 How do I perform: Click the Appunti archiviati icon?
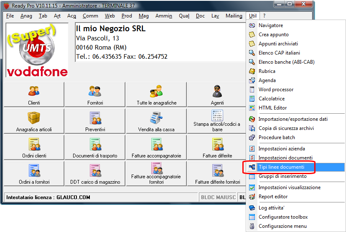[x=252, y=44]
